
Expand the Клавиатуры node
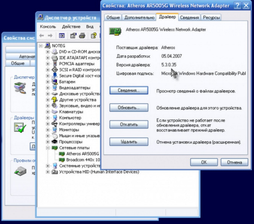(x=47, y=112)
